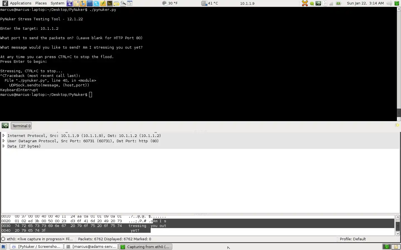Open the green chat bubble tray icon
The image size is (401, 250).
pos(312,4)
